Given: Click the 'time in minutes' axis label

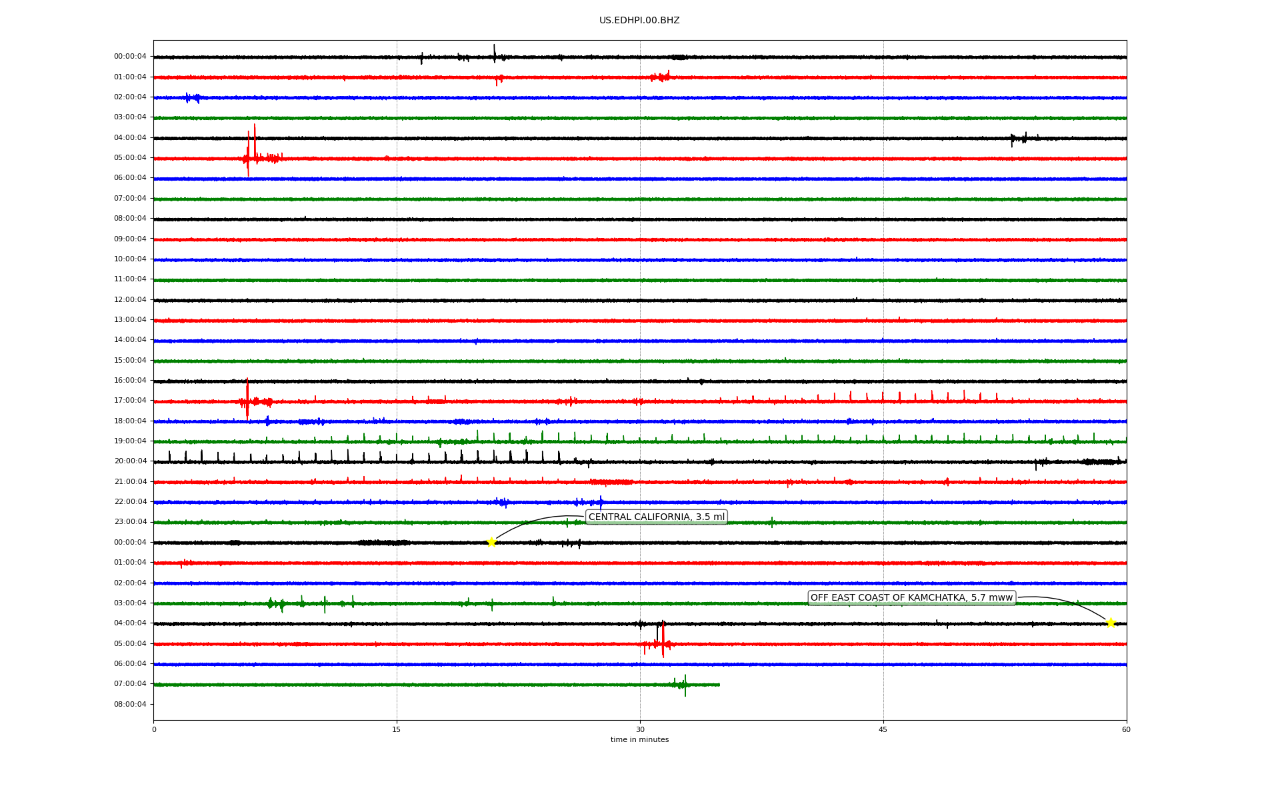Looking at the screenshot, I should (639, 739).
